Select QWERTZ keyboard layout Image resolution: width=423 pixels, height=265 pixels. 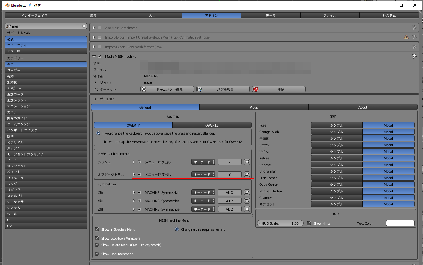click(212, 125)
